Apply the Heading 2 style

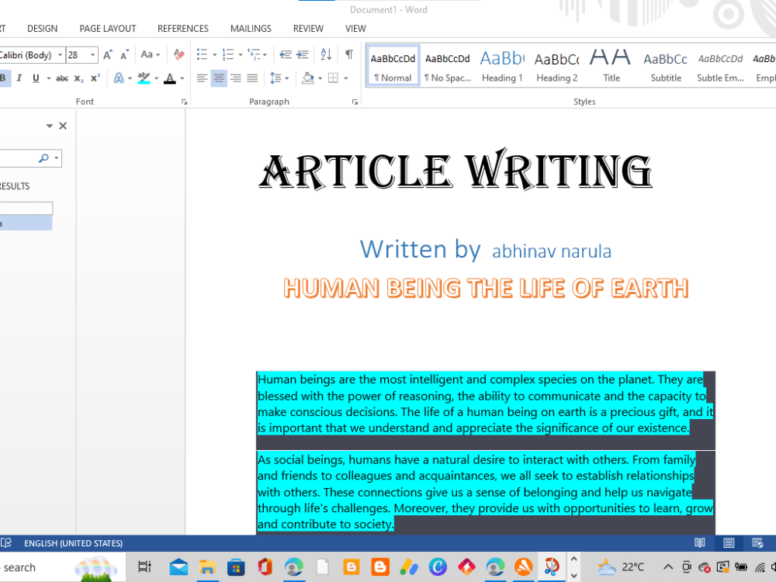556,66
